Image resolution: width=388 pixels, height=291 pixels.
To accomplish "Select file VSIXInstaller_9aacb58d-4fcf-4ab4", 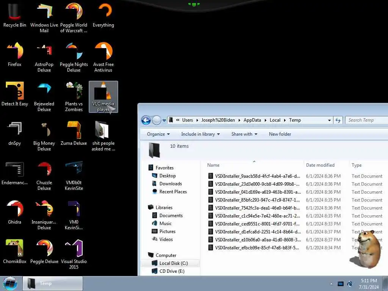I will pyautogui.click(x=254, y=176).
